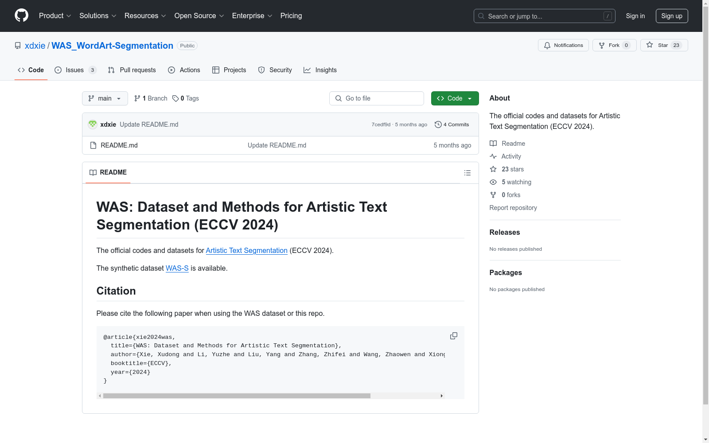The width and height of the screenshot is (709, 443).
Task: Fork the repository
Action: coord(614,45)
